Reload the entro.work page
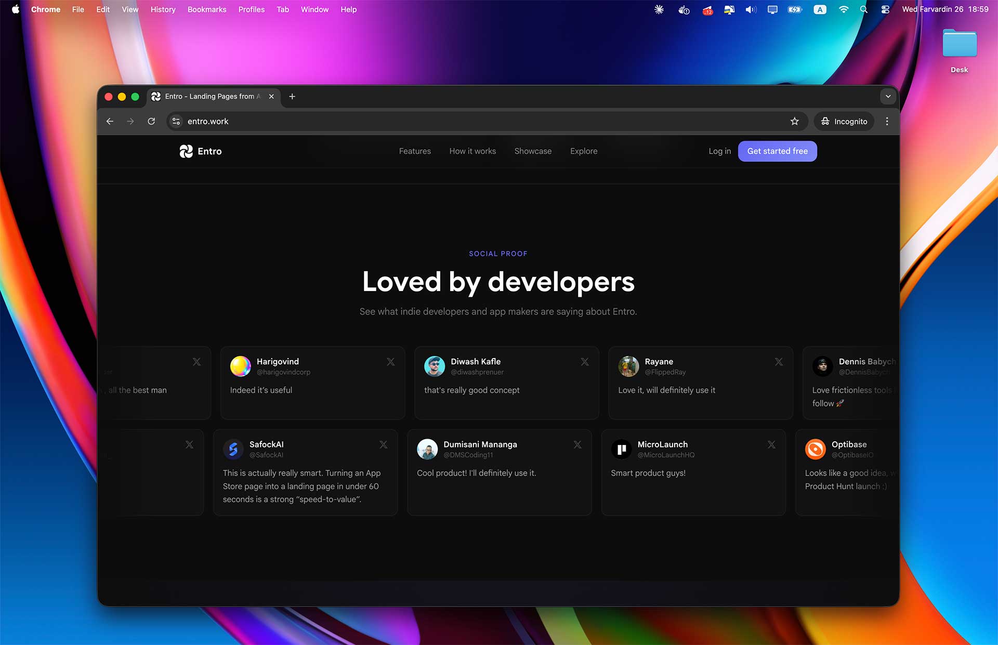Image resolution: width=998 pixels, height=645 pixels. coord(151,121)
